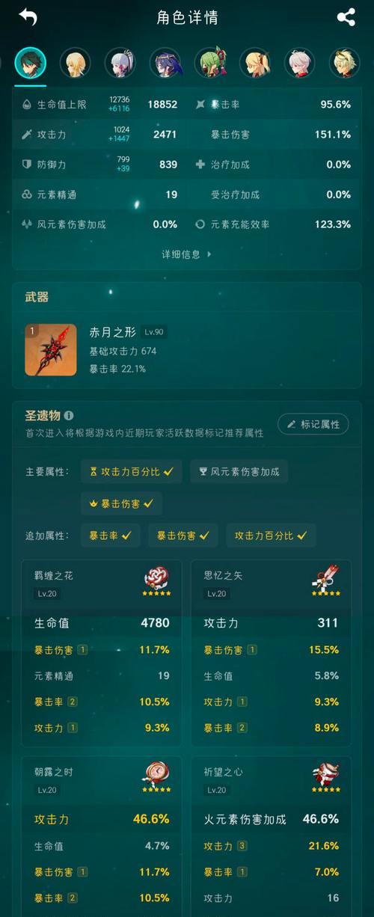Select the blonde second character tab
Image resolution: width=374 pixels, height=917 pixels.
point(76,63)
